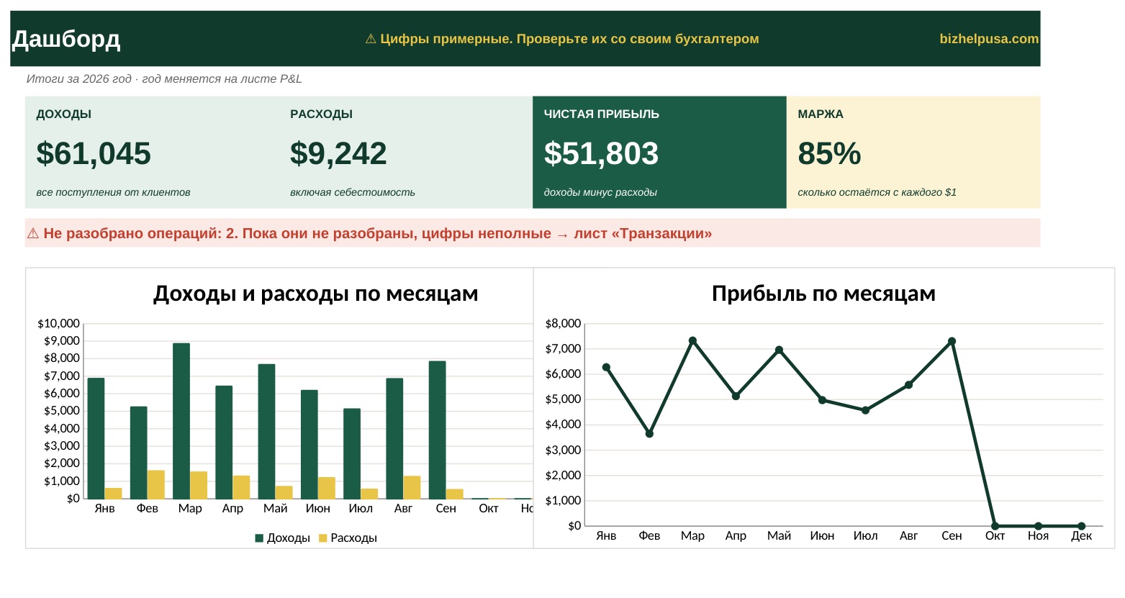The width and height of the screenshot is (1125, 598).
Task: Select the ДОХОДЫ value $61,045
Action: point(94,153)
